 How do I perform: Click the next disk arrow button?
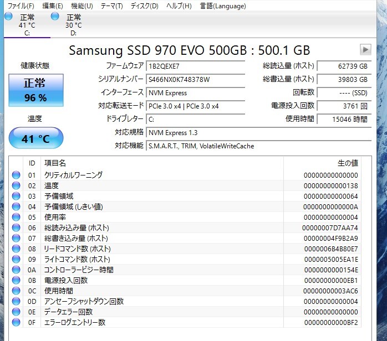coord(365,50)
